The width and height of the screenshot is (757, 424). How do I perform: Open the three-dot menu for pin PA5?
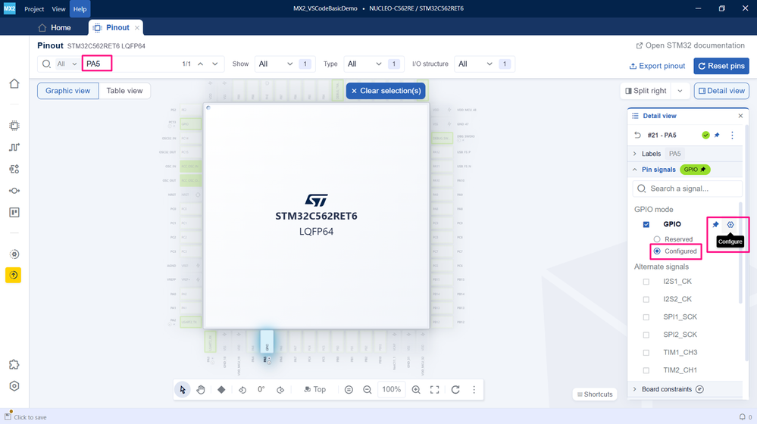click(733, 135)
